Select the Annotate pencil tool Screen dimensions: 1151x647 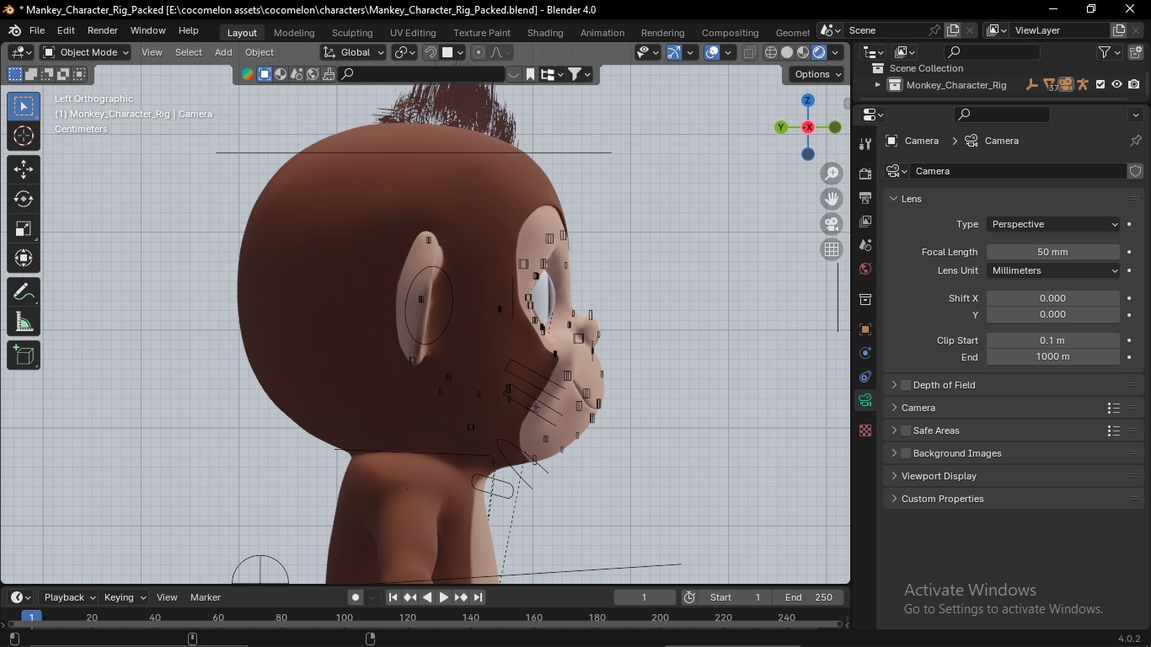coord(24,291)
